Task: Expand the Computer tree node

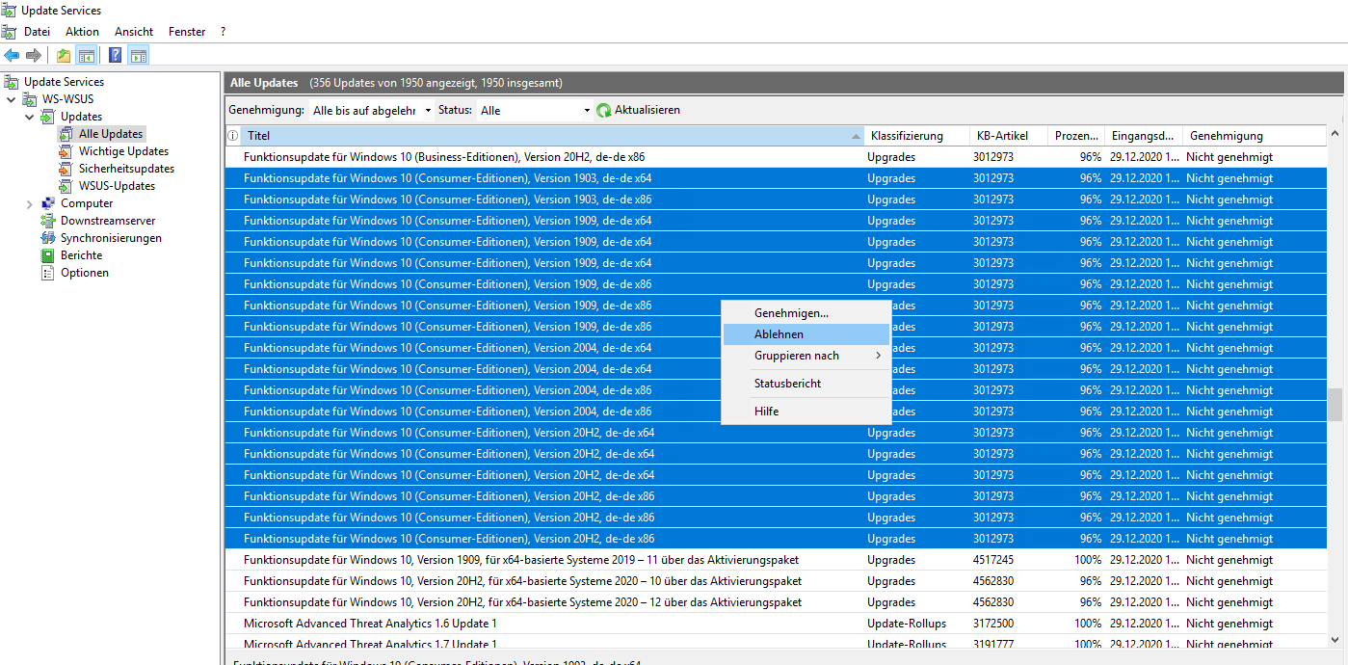Action: (29, 203)
